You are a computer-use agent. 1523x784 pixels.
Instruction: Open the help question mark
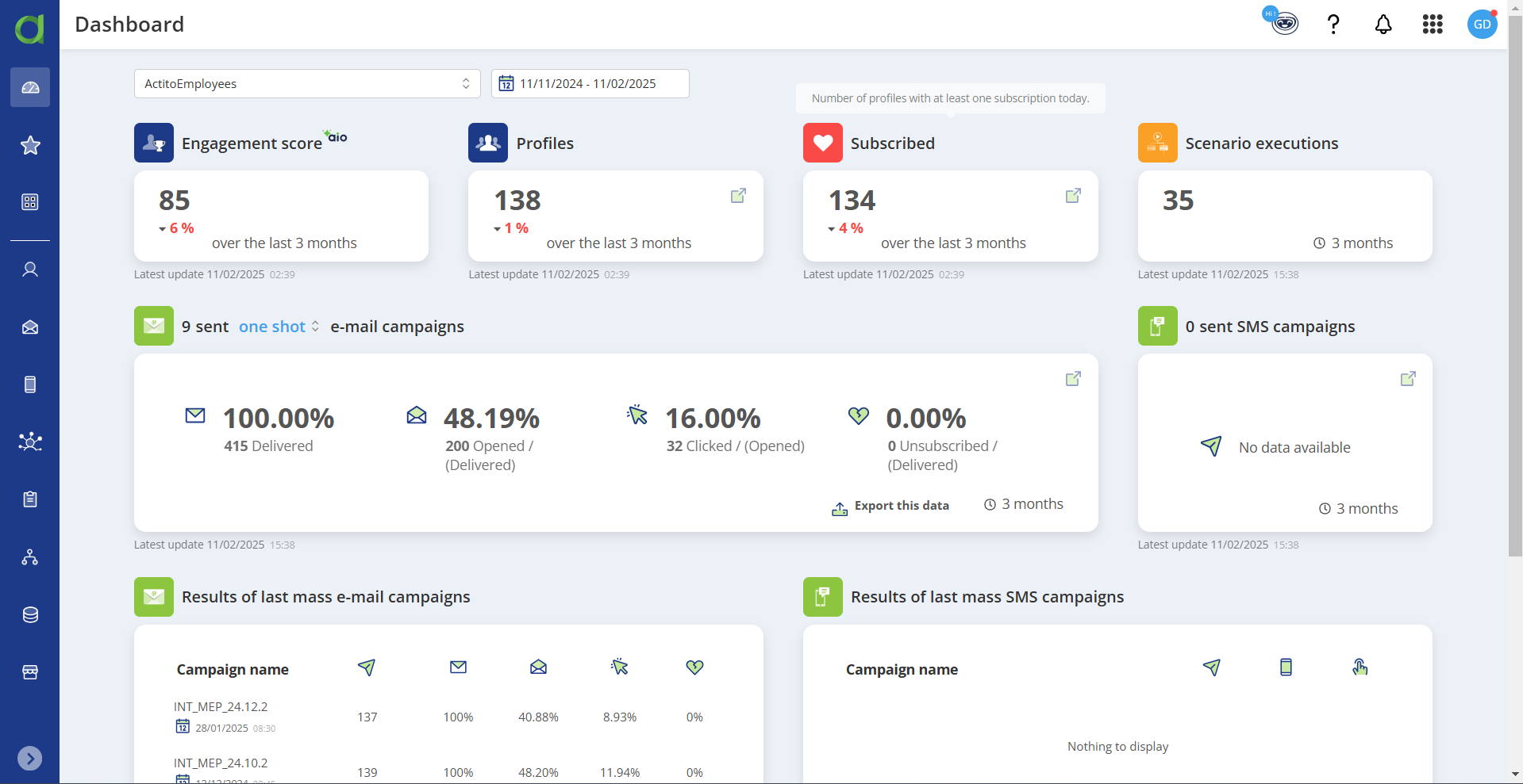(x=1333, y=25)
